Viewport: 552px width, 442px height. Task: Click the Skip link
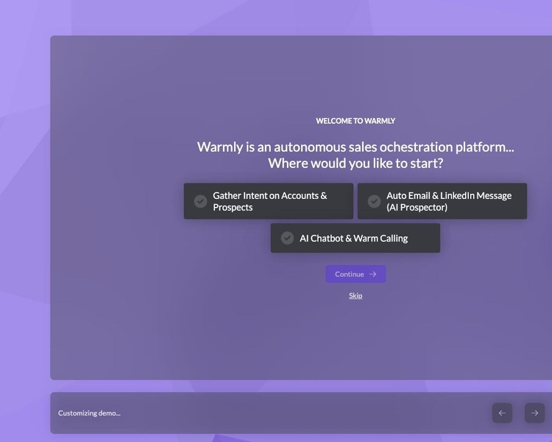355,295
